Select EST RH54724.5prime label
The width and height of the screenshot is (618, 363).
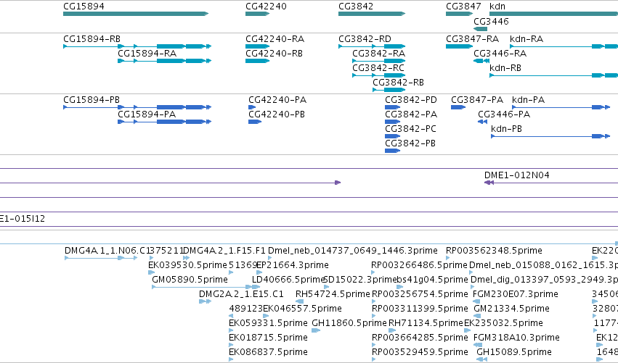[333, 294]
